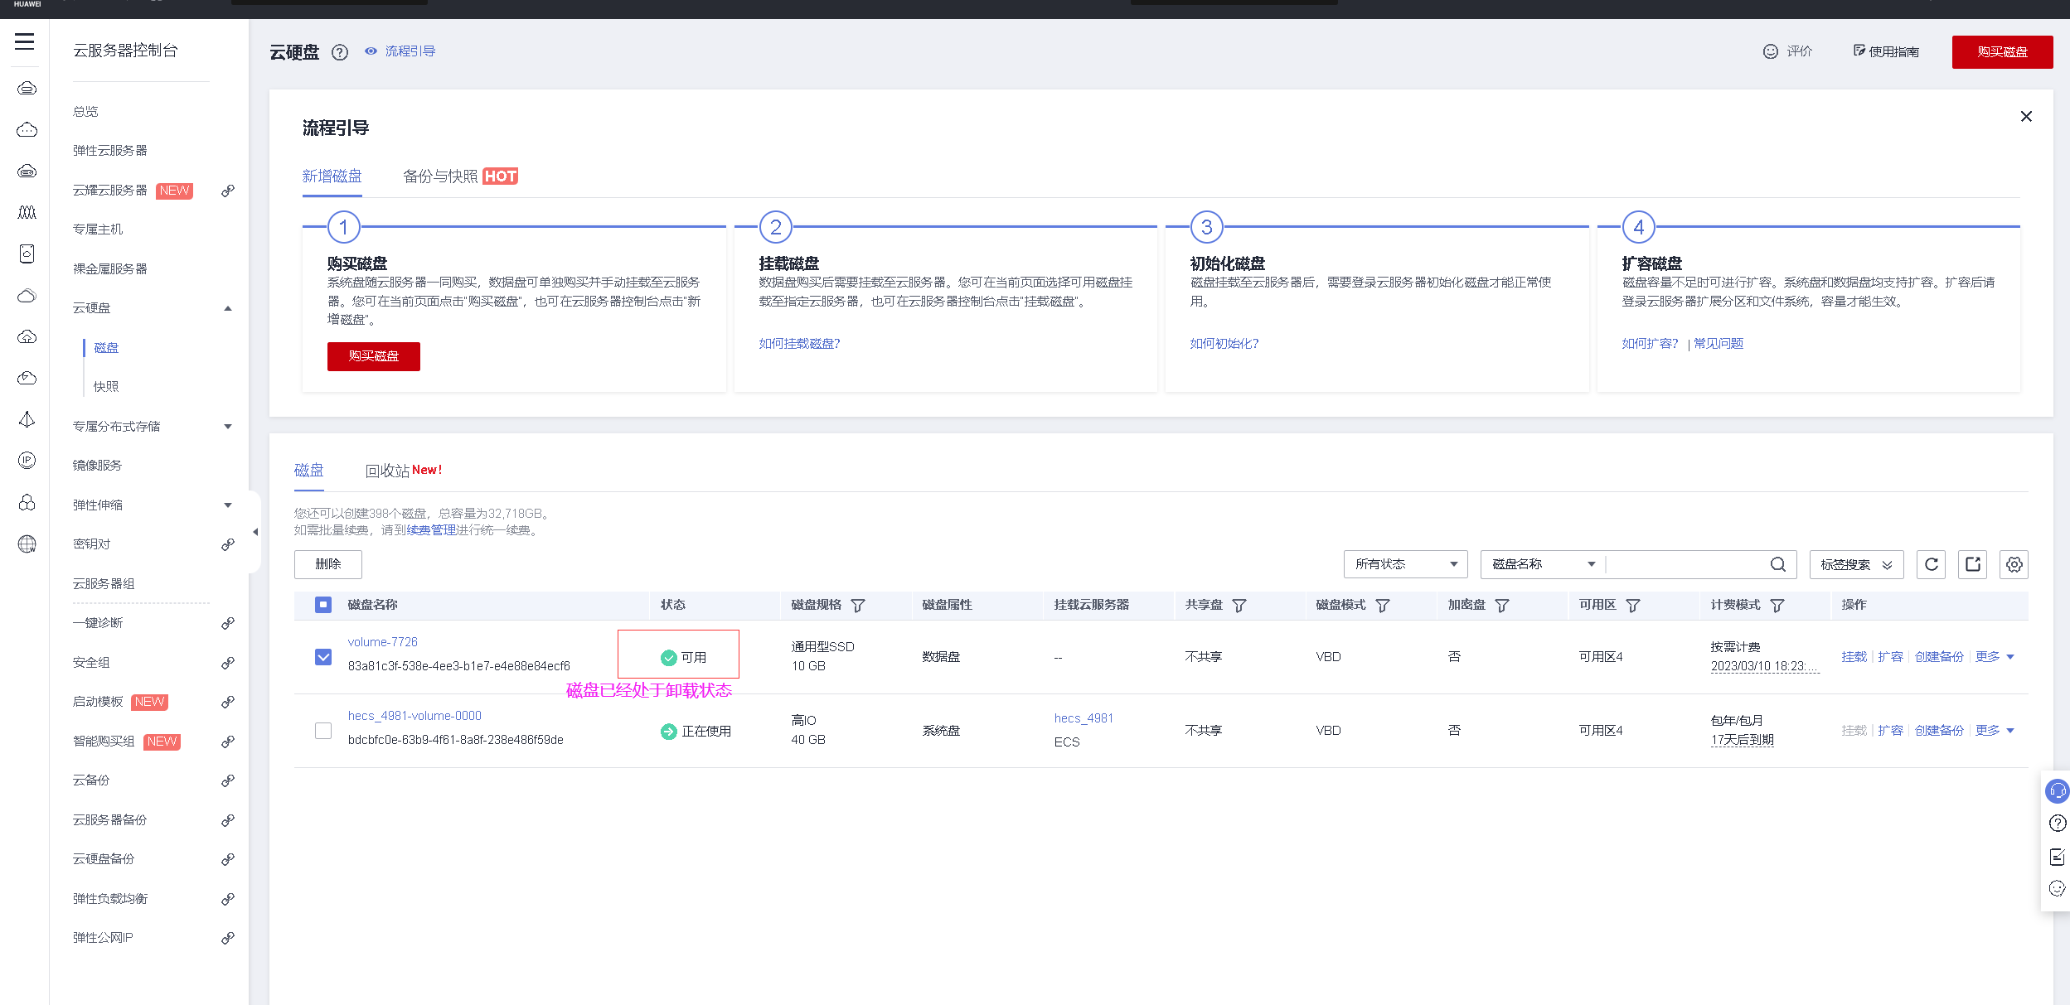Viewport: 2070px width, 1005px height.
Task: Click the refresh icon above disk table
Action: [x=1931, y=564]
